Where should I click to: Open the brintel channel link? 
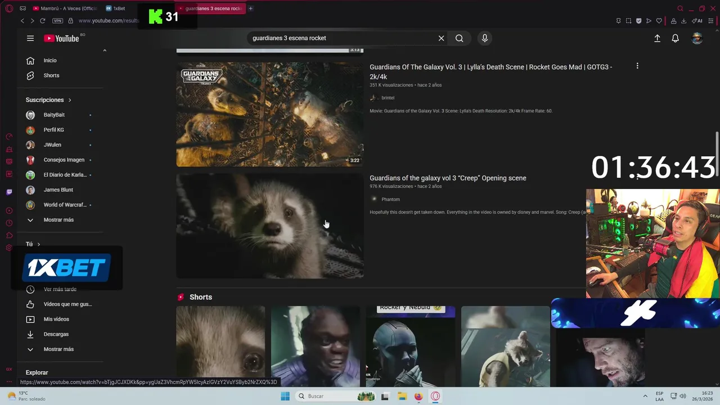point(388,98)
